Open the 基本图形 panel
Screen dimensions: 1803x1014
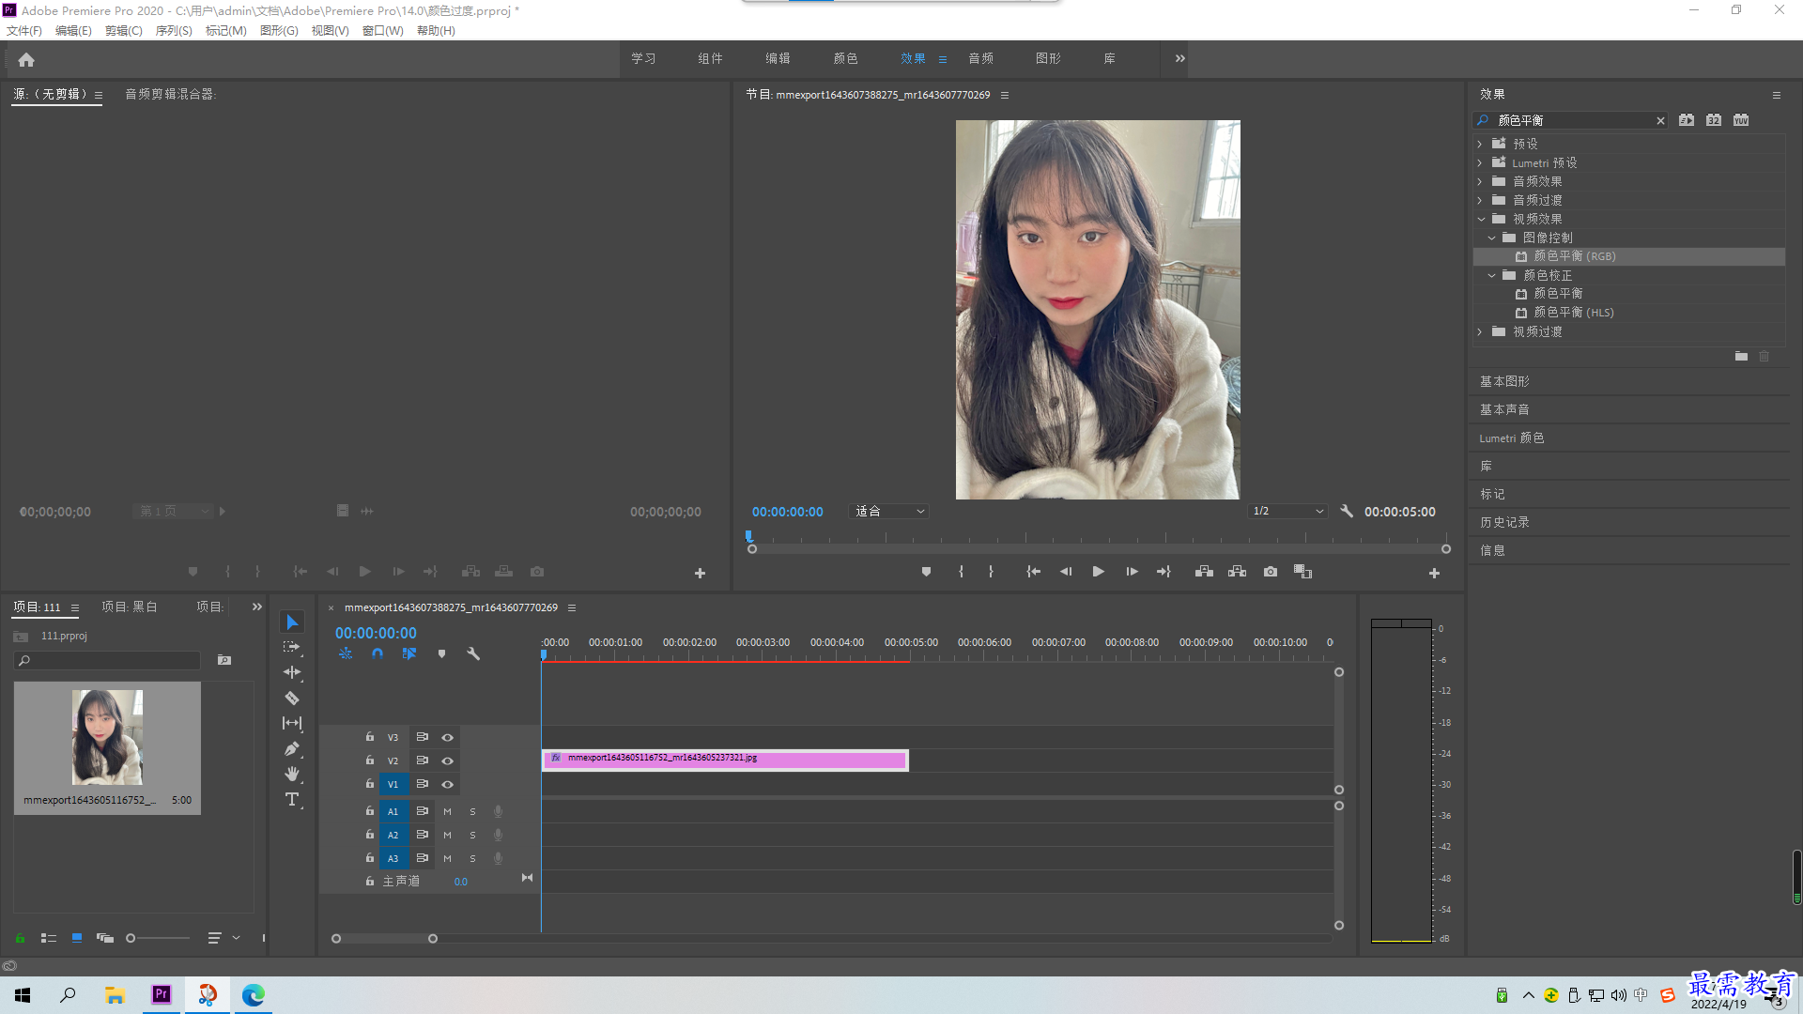pos(1504,381)
